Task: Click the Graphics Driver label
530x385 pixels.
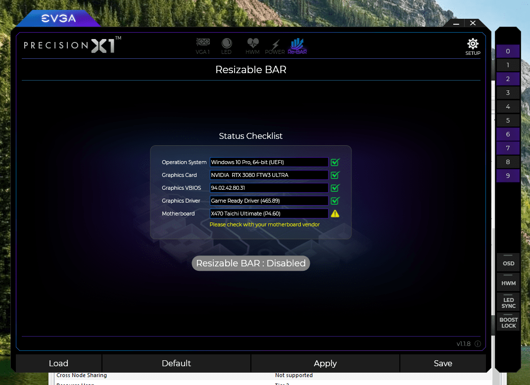Action: pyautogui.click(x=181, y=201)
